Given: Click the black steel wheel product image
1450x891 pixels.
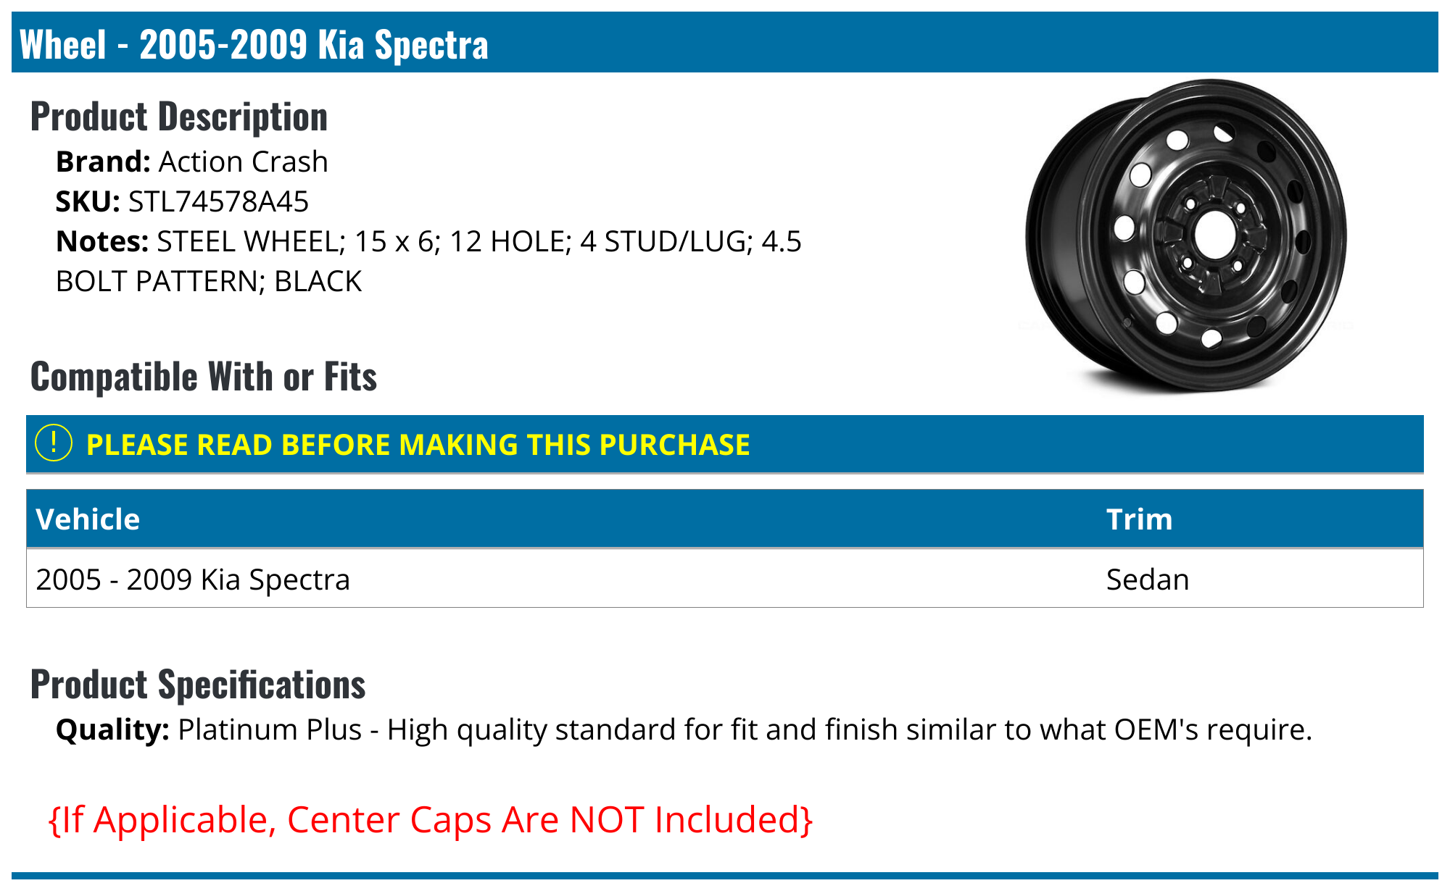Looking at the screenshot, I should click(1186, 237).
